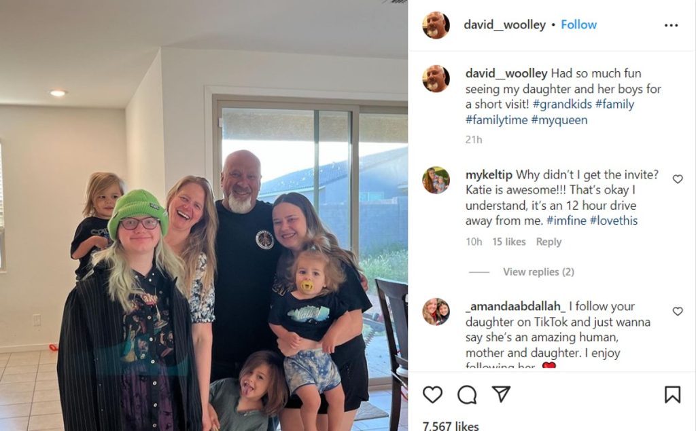Like the post with the heart icon
The height and width of the screenshot is (431, 696).
click(432, 394)
